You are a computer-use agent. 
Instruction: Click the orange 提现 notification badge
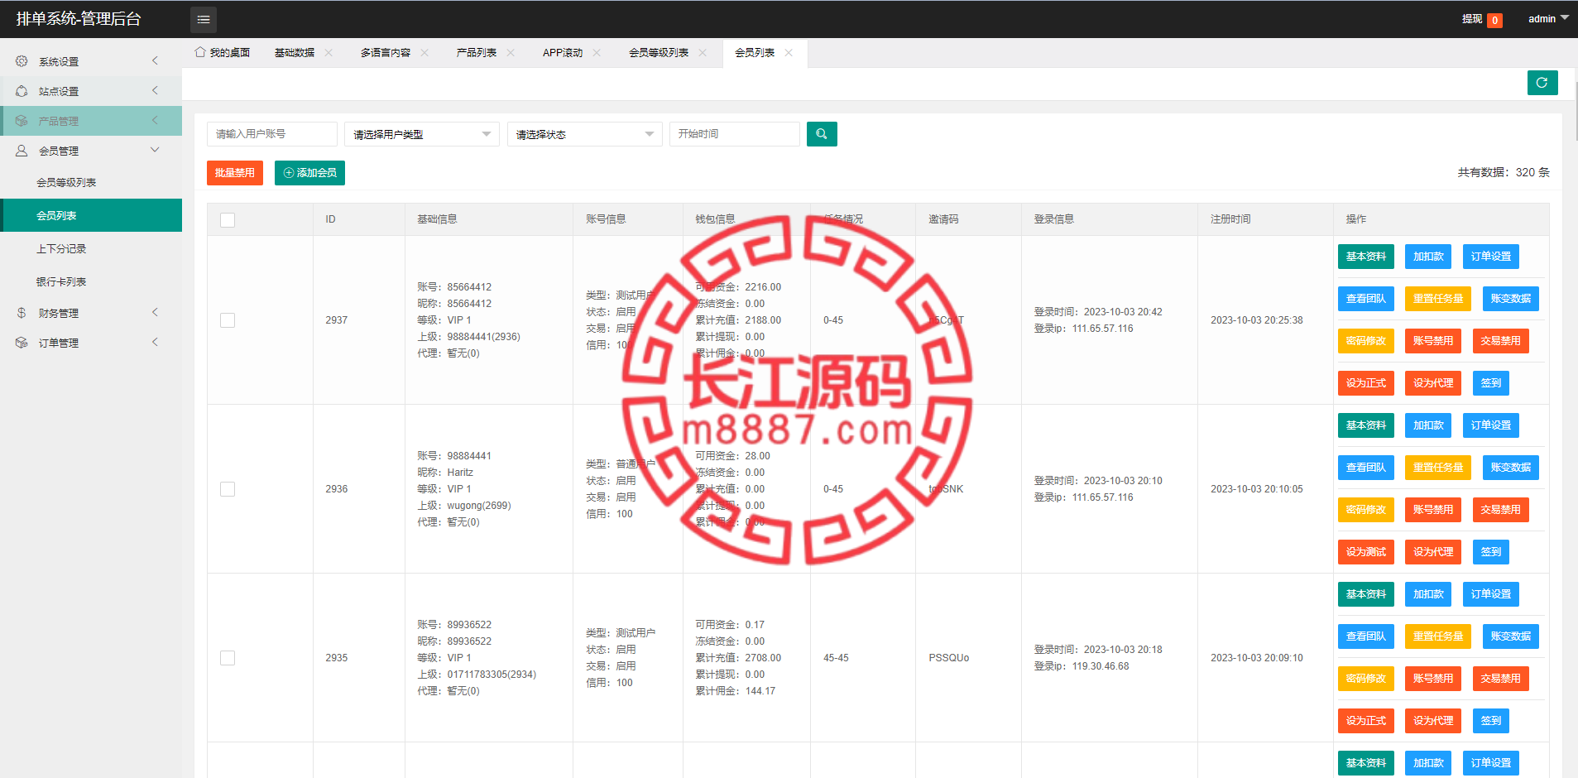click(1494, 21)
